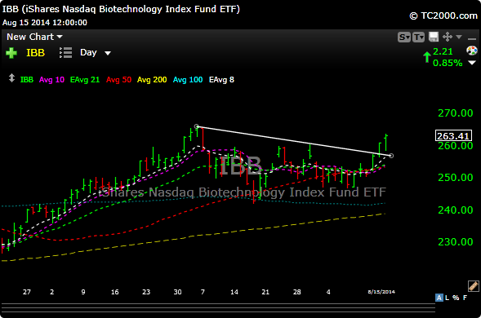This screenshot has width=481, height=318.
Task: Click the Avg 200 indicator legend label
Action: [152, 80]
